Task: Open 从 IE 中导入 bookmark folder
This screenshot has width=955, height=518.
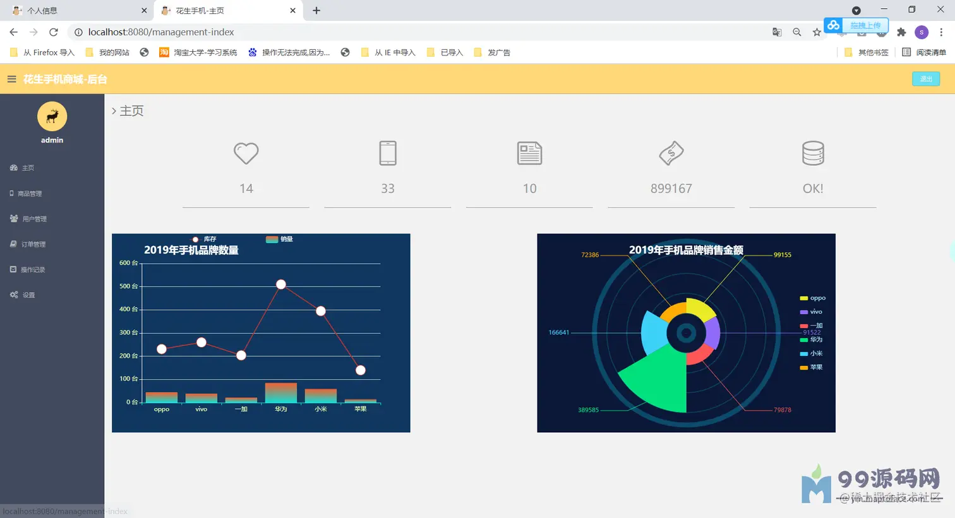Action: (388, 52)
